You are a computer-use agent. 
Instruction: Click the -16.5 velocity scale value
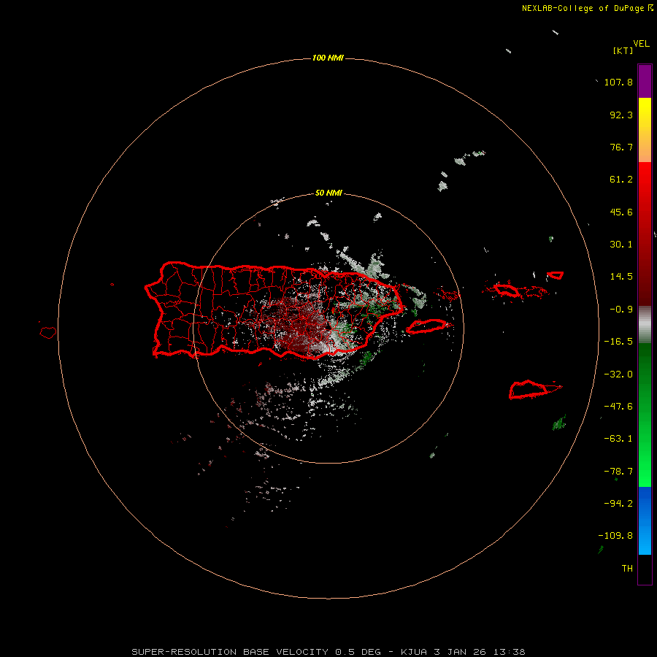click(x=618, y=342)
